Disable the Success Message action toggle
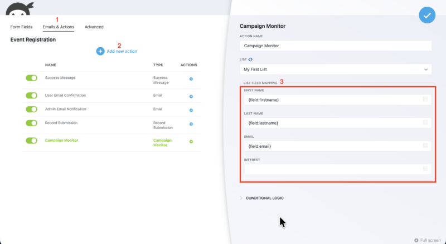This screenshot has height=244, width=446. pos(32,78)
